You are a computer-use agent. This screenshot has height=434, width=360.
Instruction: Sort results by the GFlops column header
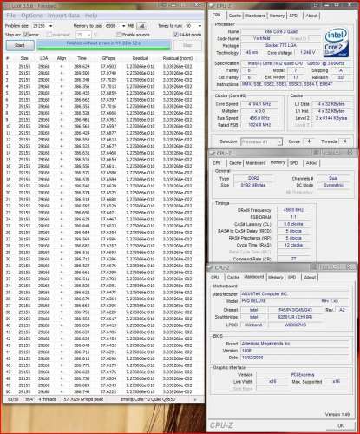pos(108,58)
